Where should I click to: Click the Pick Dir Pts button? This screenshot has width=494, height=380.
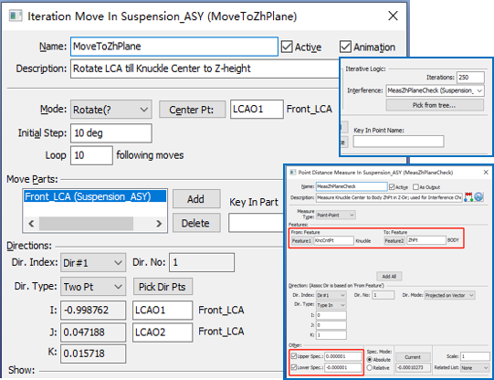pos(163,287)
